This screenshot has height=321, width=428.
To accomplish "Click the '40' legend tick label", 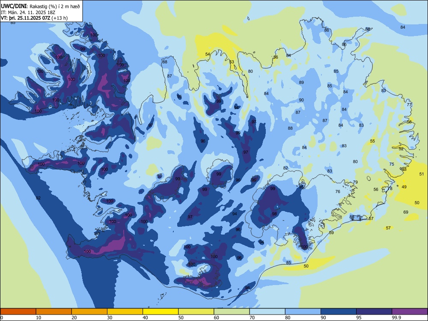I will pyautogui.click(x=145, y=318).
